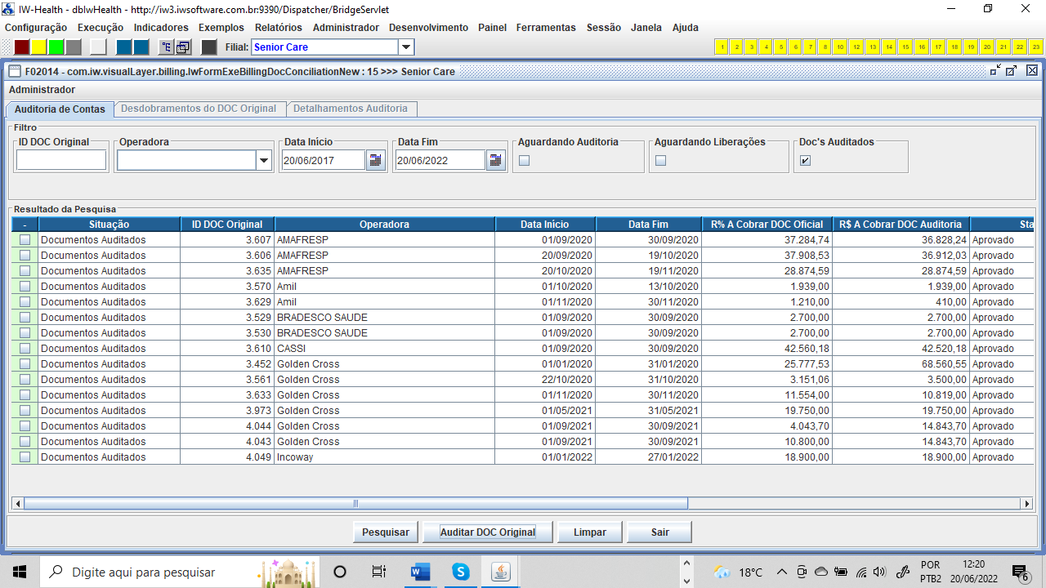The image size is (1046, 588).
Task: Click the Windows taskbar search box
Action: pyautogui.click(x=179, y=572)
